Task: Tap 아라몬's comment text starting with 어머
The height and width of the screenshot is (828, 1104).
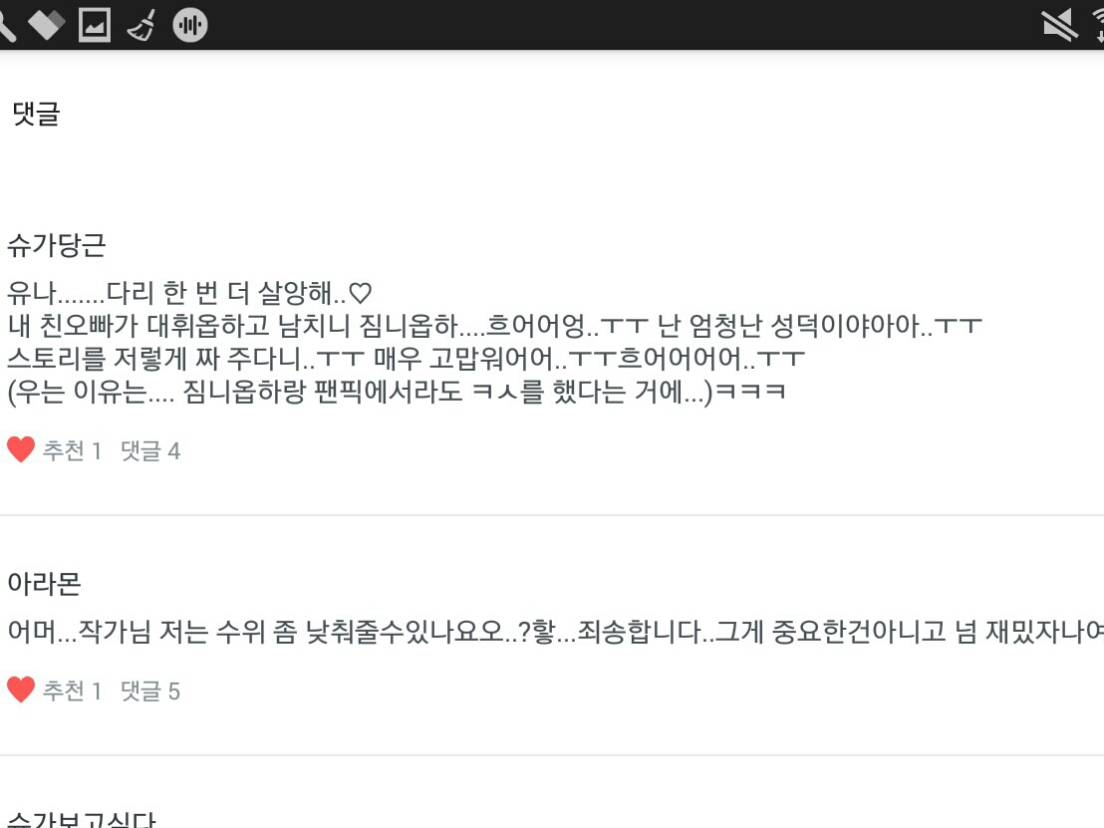Action: pos(556,631)
